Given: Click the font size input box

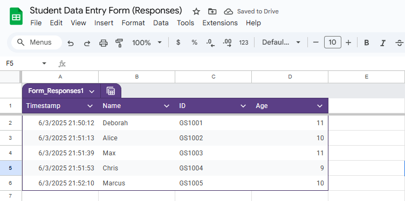Looking at the screenshot, I should pyautogui.click(x=332, y=42).
